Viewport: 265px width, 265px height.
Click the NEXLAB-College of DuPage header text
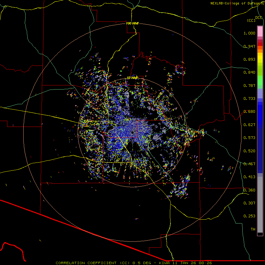pos(237,3)
